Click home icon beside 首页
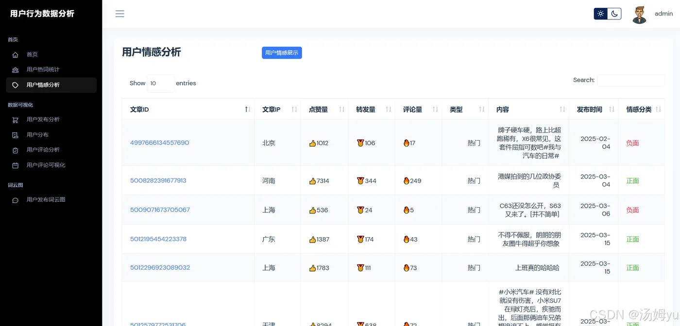The height and width of the screenshot is (326, 680). click(16, 55)
